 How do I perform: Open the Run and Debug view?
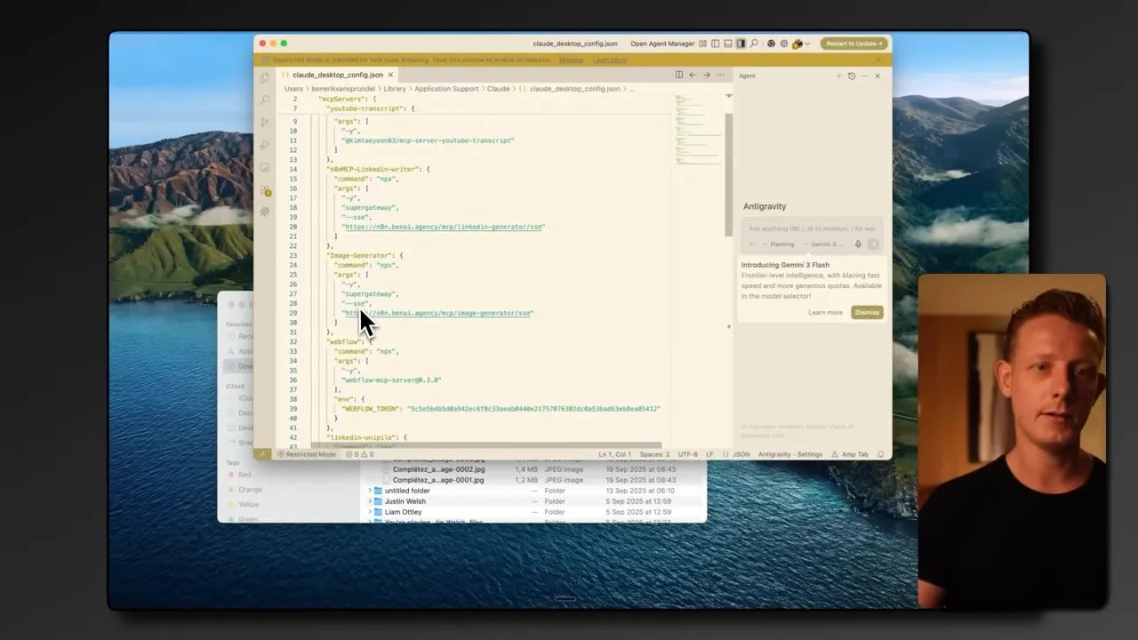coord(264,144)
